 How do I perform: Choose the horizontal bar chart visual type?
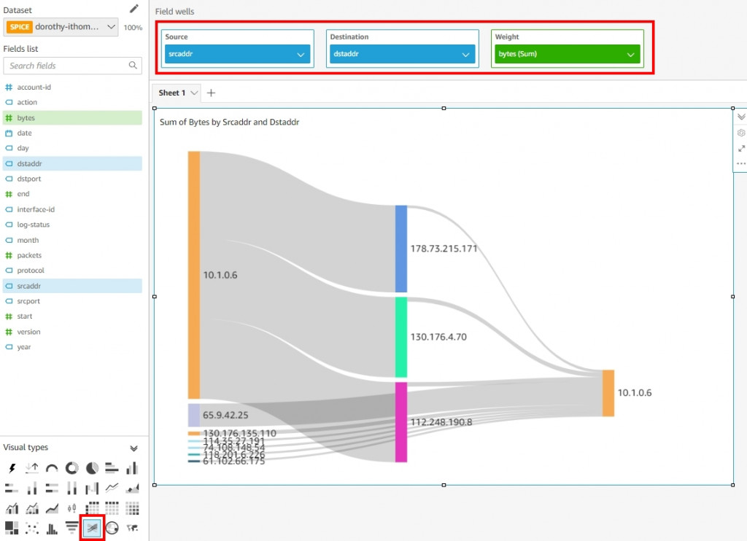tap(112, 468)
